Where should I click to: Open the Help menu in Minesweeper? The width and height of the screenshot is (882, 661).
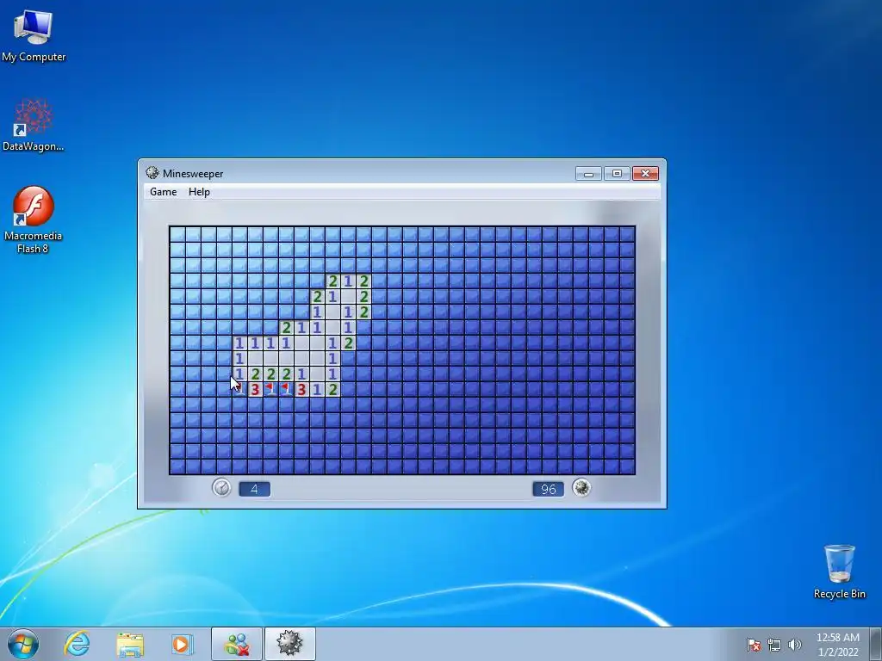click(199, 192)
